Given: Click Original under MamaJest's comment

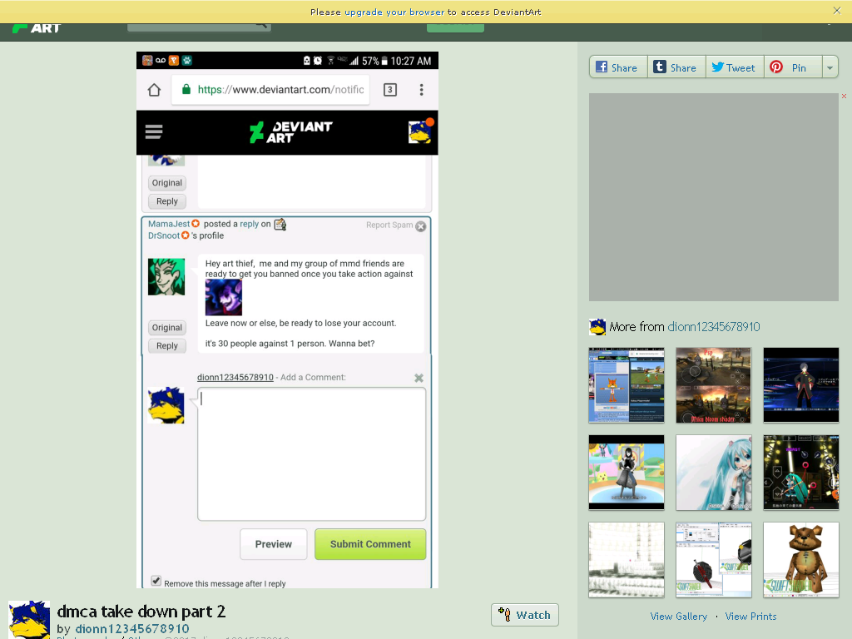Looking at the screenshot, I should click(166, 328).
